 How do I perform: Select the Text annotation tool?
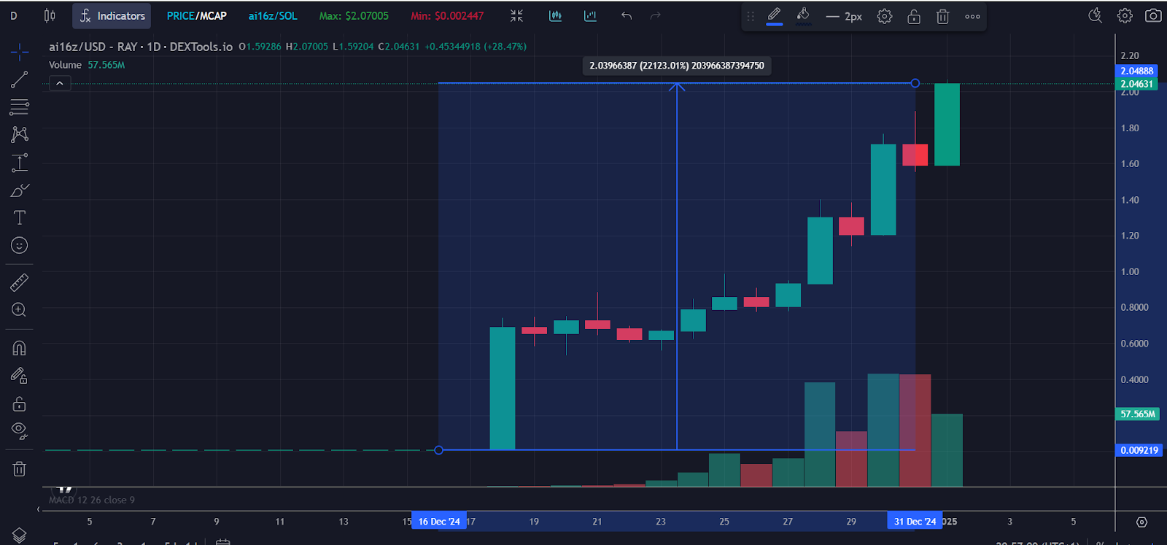[20, 217]
